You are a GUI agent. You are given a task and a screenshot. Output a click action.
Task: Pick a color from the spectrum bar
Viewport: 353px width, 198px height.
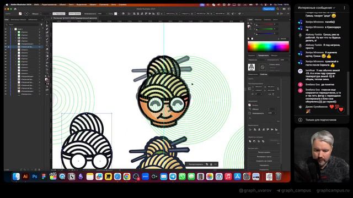pos(268,47)
